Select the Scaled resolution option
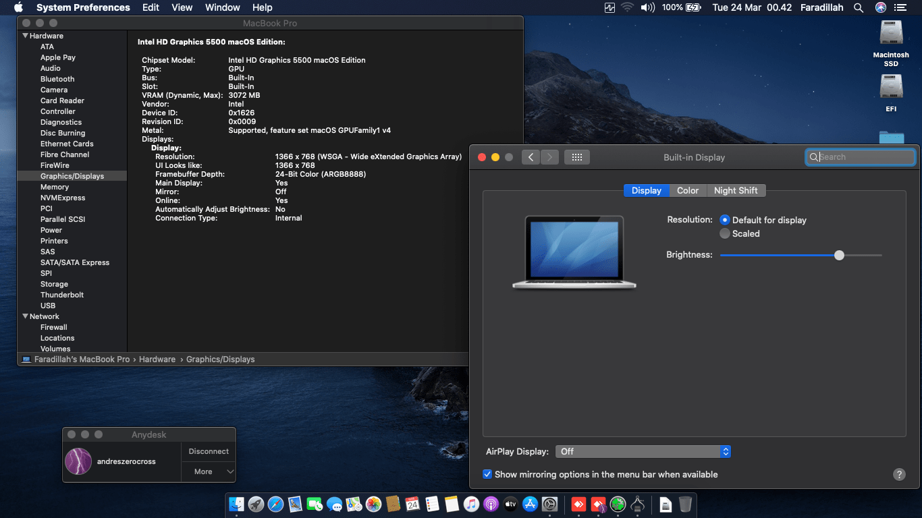This screenshot has height=518, width=922. [725, 233]
